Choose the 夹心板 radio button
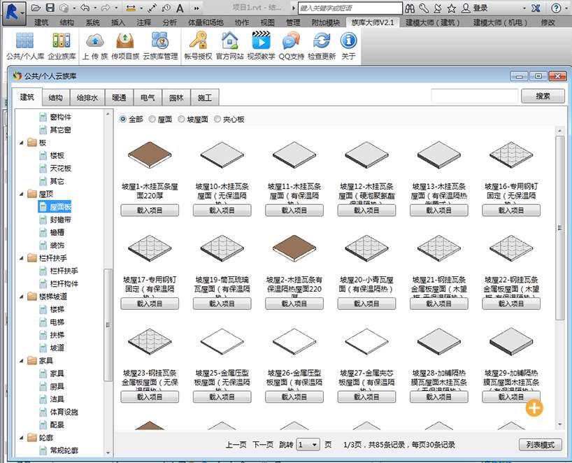This screenshot has width=572, height=463. click(x=218, y=120)
